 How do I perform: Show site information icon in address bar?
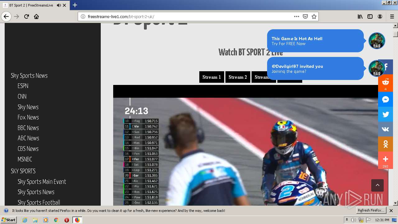pos(83,16)
